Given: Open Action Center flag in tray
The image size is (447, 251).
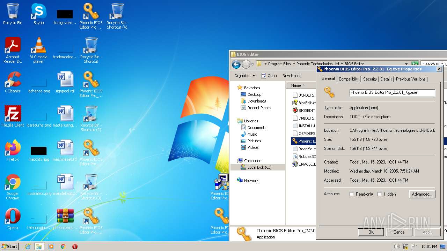Looking at the screenshot, I should click(x=414, y=246).
